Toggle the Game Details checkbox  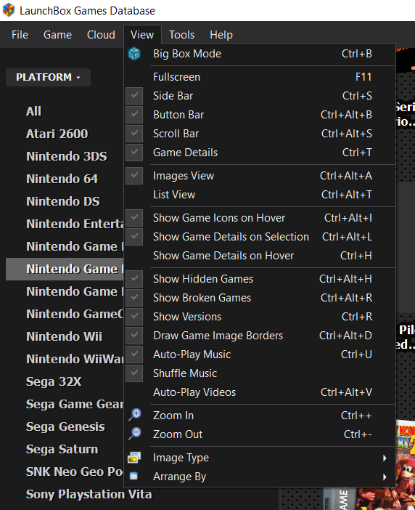pyautogui.click(x=134, y=153)
